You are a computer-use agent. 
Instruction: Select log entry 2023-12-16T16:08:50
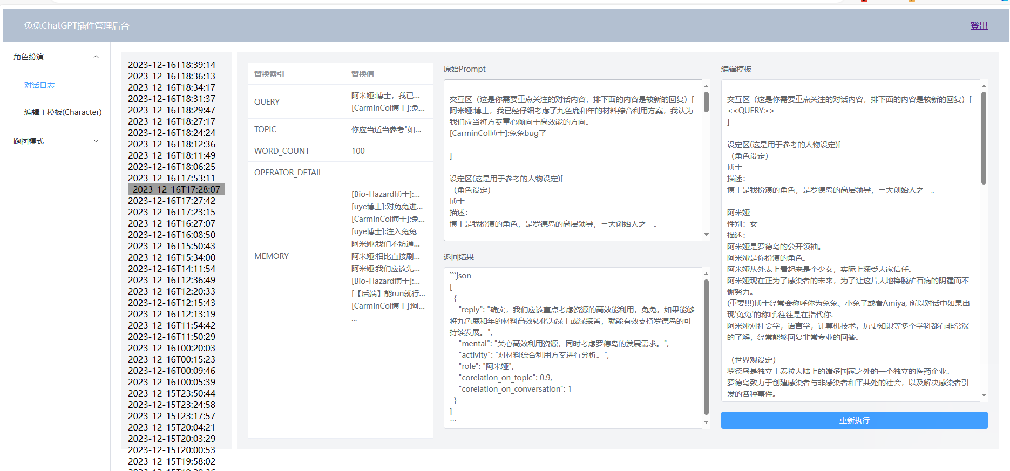(x=172, y=235)
